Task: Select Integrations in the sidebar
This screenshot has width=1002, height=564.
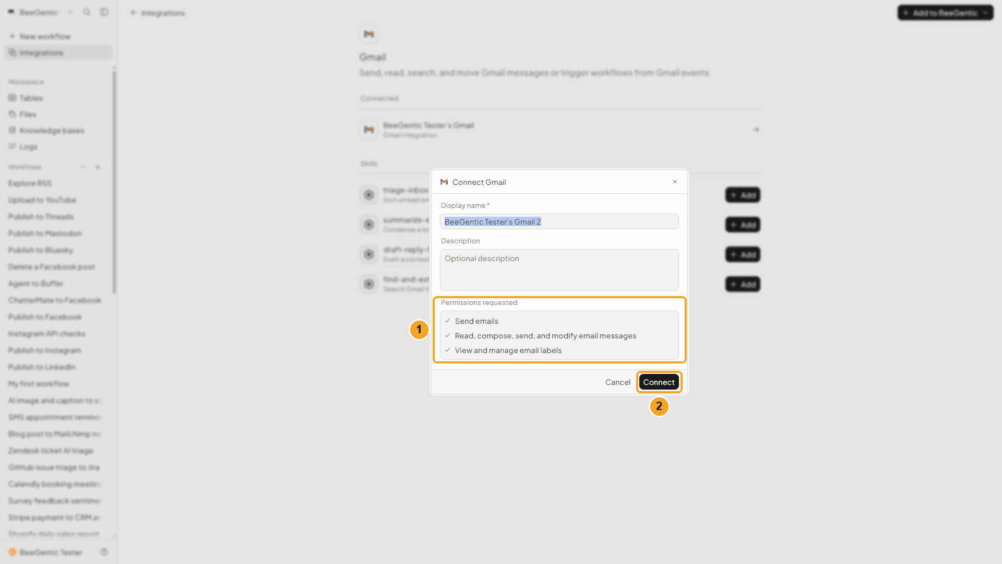Action: pyautogui.click(x=58, y=53)
